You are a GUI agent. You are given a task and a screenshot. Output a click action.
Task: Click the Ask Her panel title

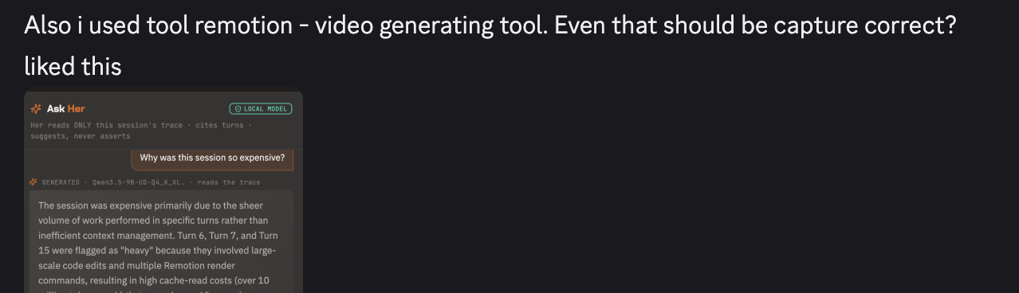pyautogui.click(x=65, y=108)
